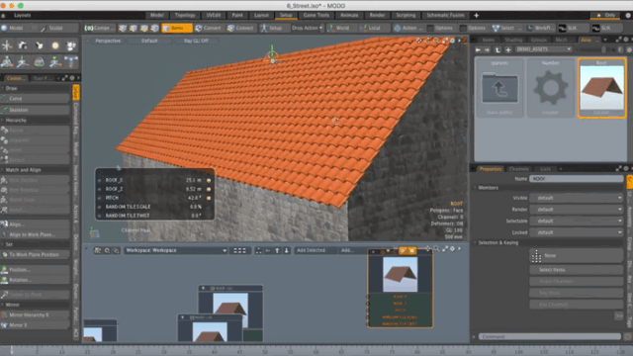Select the spotlight icon in left palette

(40, 45)
